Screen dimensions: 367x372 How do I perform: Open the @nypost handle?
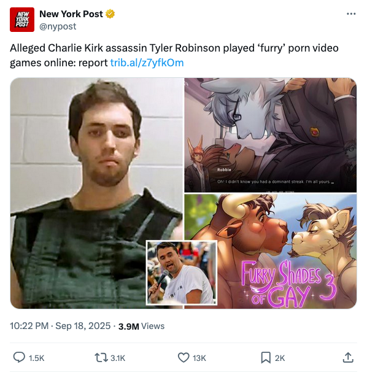pyautogui.click(x=58, y=26)
